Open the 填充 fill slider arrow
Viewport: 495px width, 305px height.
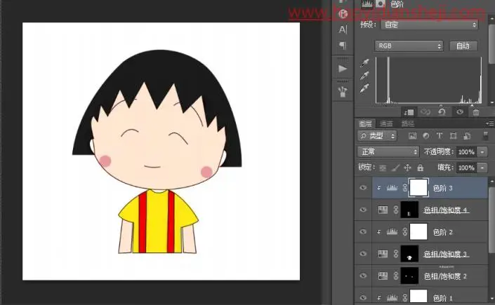[x=482, y=168]
